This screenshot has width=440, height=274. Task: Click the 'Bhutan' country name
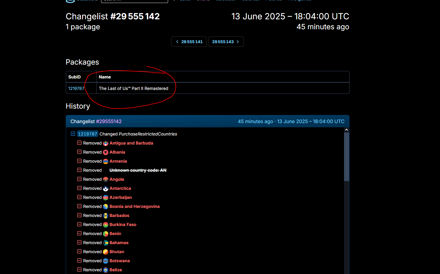pyautogui.click(x=117, y=252)
